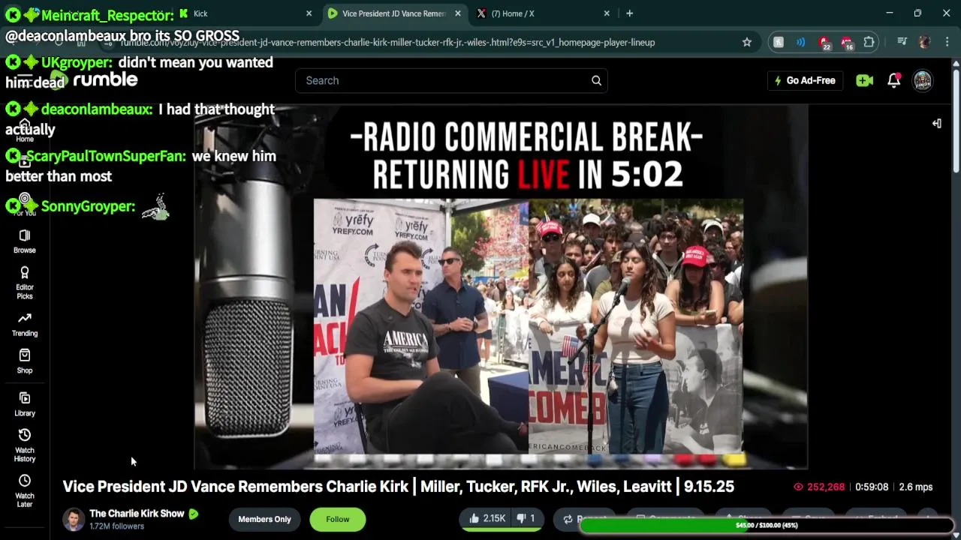Open Watch History in the sidebar
Viewport: 961px width, 540px height.
click(x=25, y=445)
